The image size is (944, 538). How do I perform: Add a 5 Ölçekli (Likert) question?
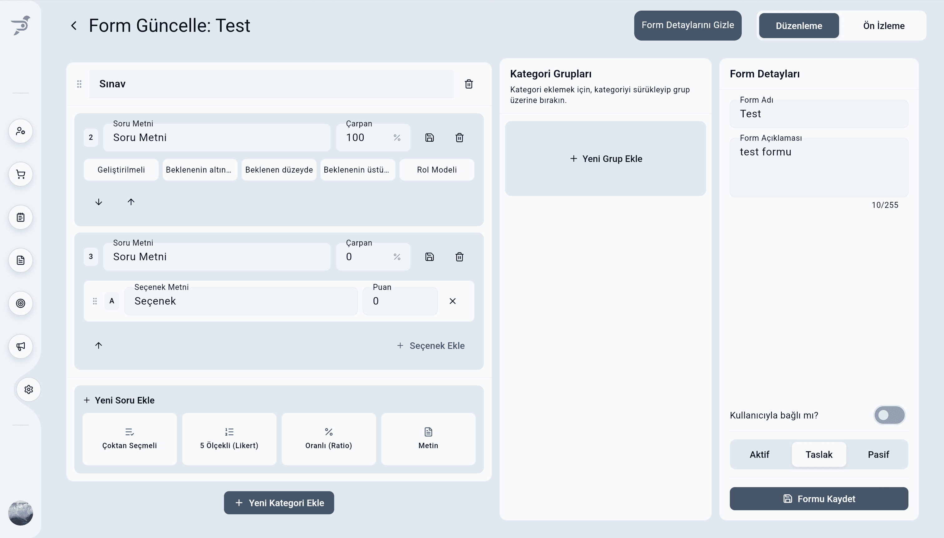pyautogui.click(x=229, y=438)
